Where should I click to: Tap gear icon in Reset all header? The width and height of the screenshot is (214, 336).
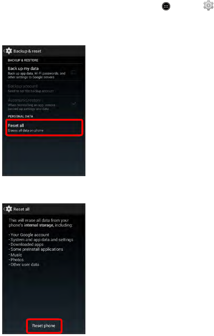click(x=9, y=209)
